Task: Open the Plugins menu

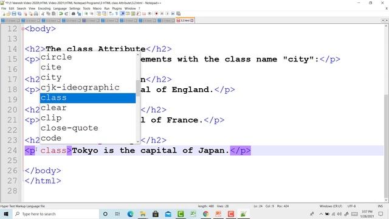Action: 117,9
